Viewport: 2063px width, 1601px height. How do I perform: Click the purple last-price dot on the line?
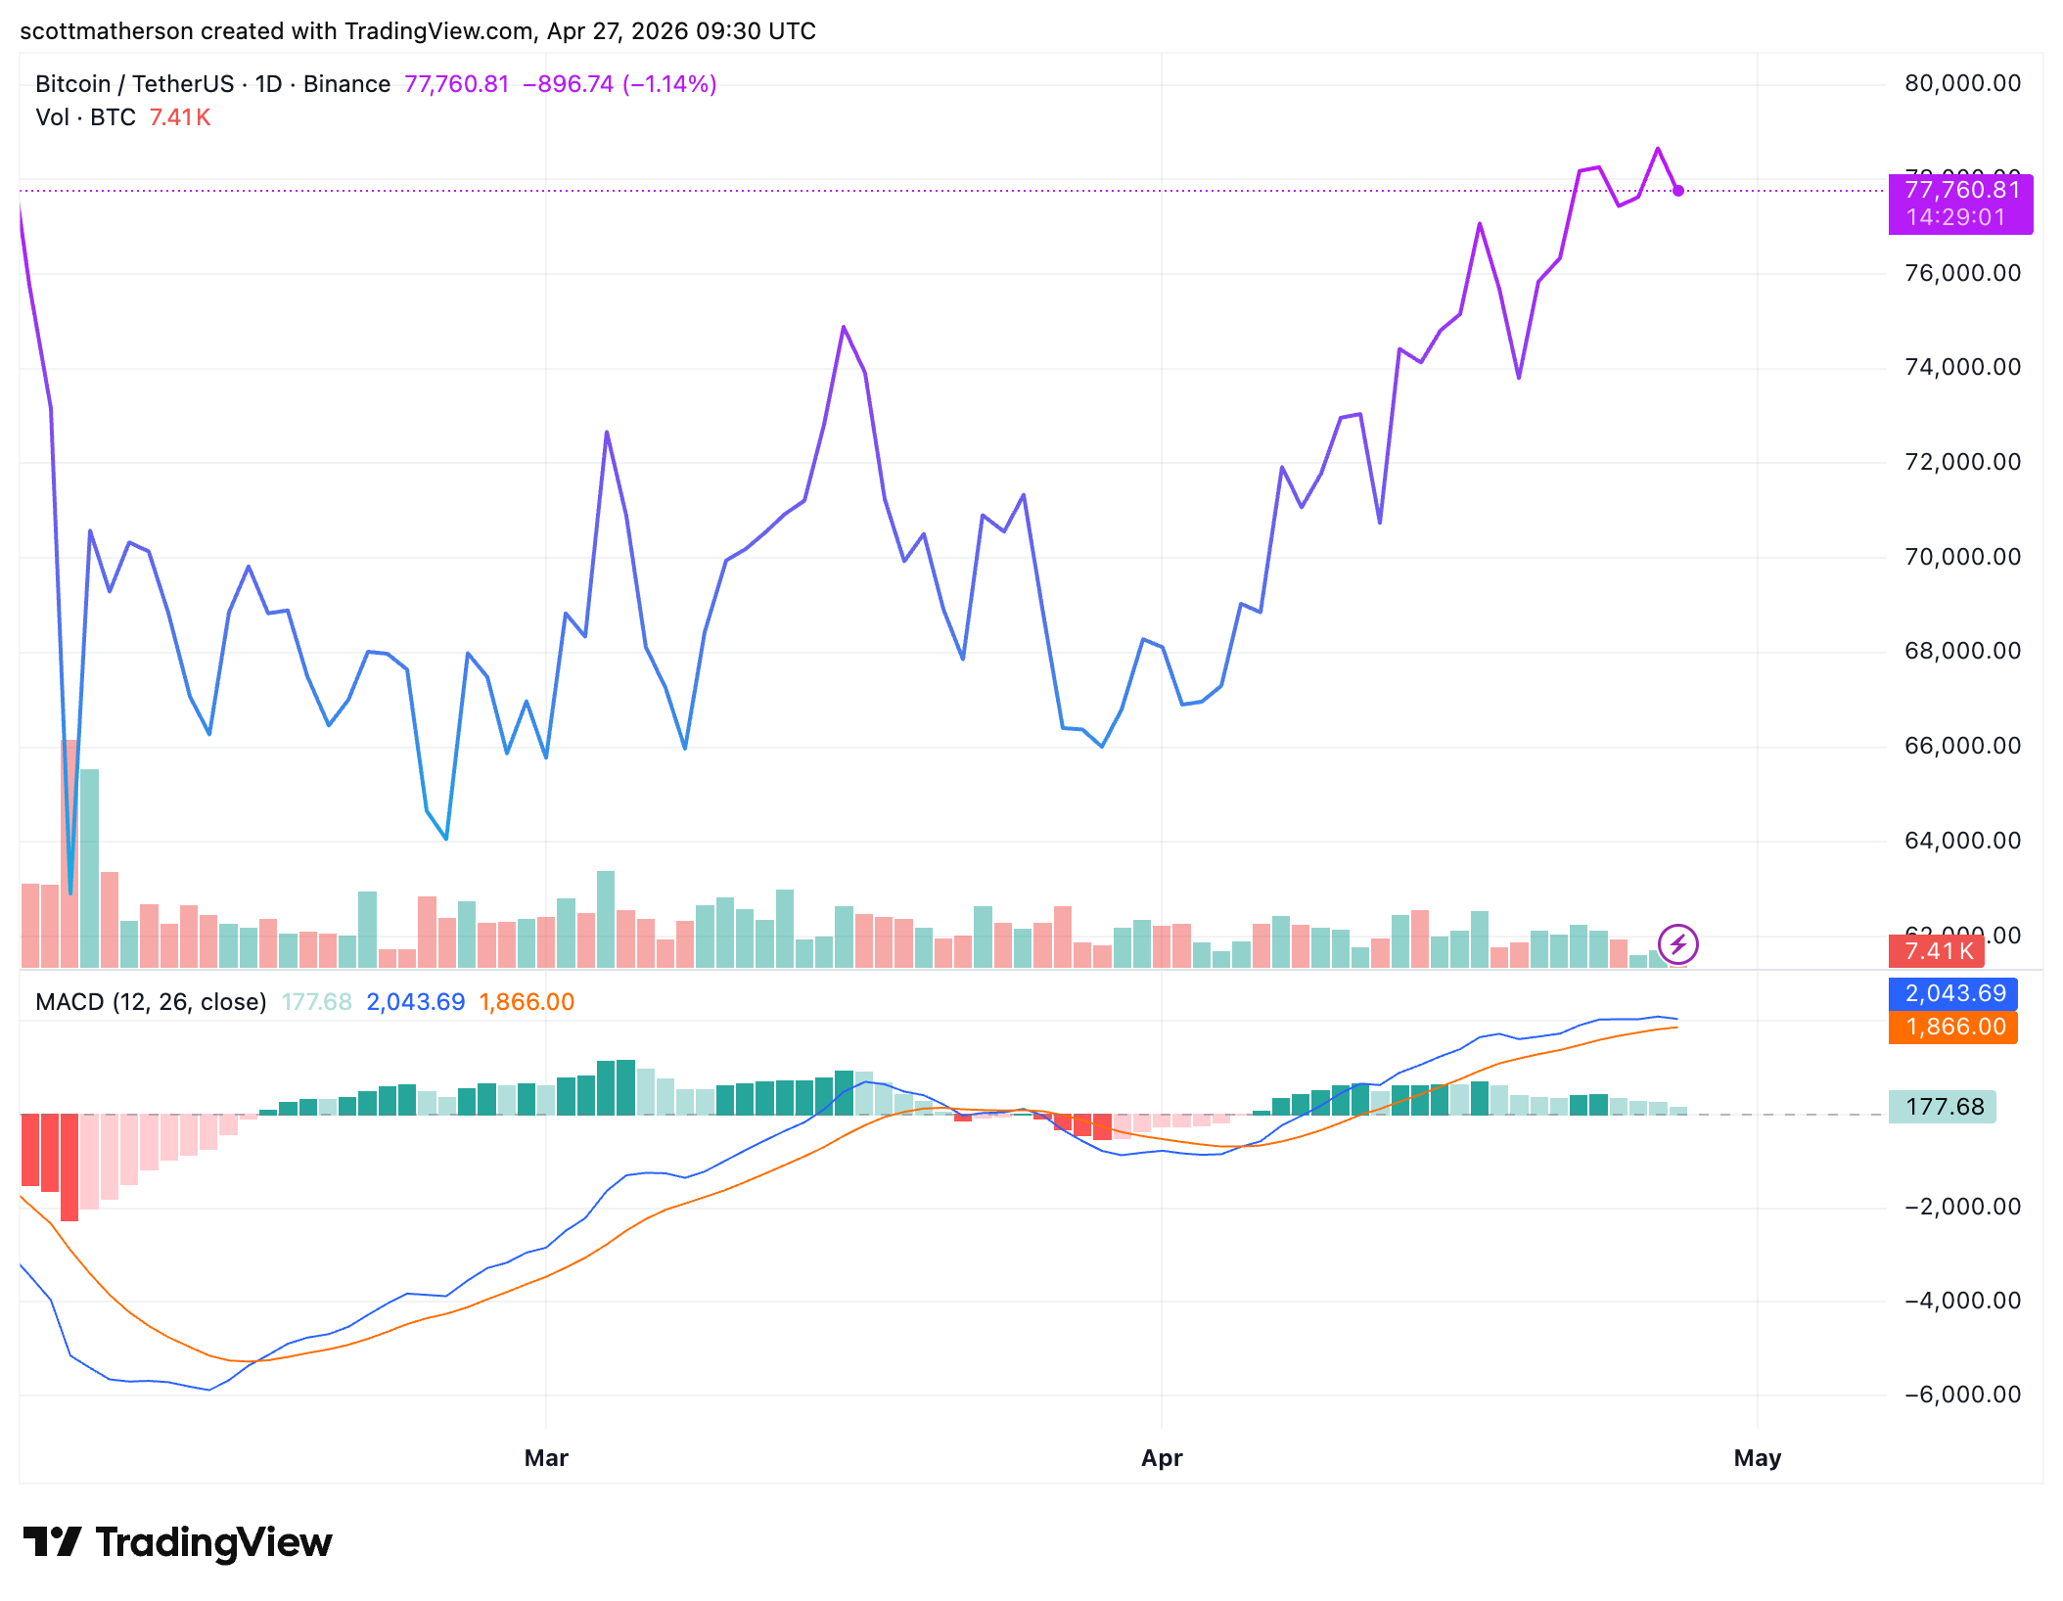pos(1677,191)
